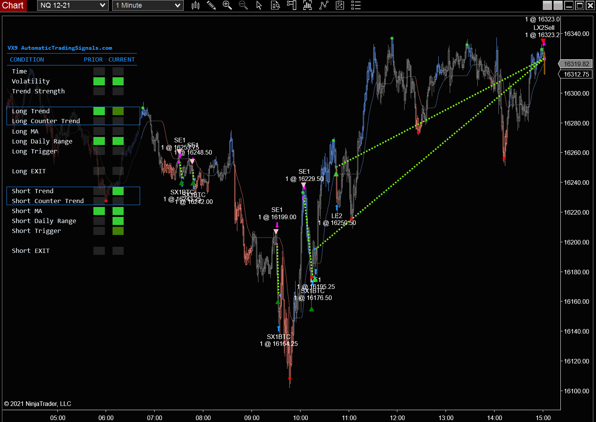Visit AutomaticTradingSignals.com link
Image resolution: width=596 pixels, height=422 pixels.
[x=66, y=48]
